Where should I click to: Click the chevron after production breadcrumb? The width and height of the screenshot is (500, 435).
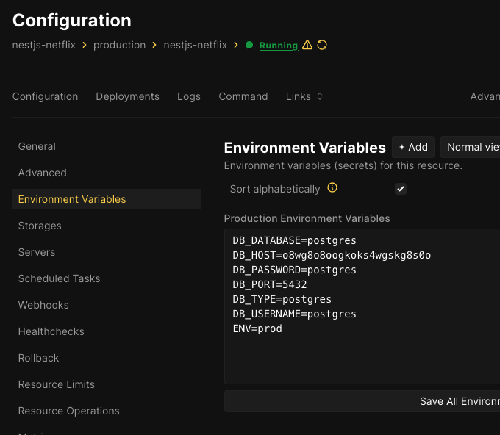tap(155, 45)
